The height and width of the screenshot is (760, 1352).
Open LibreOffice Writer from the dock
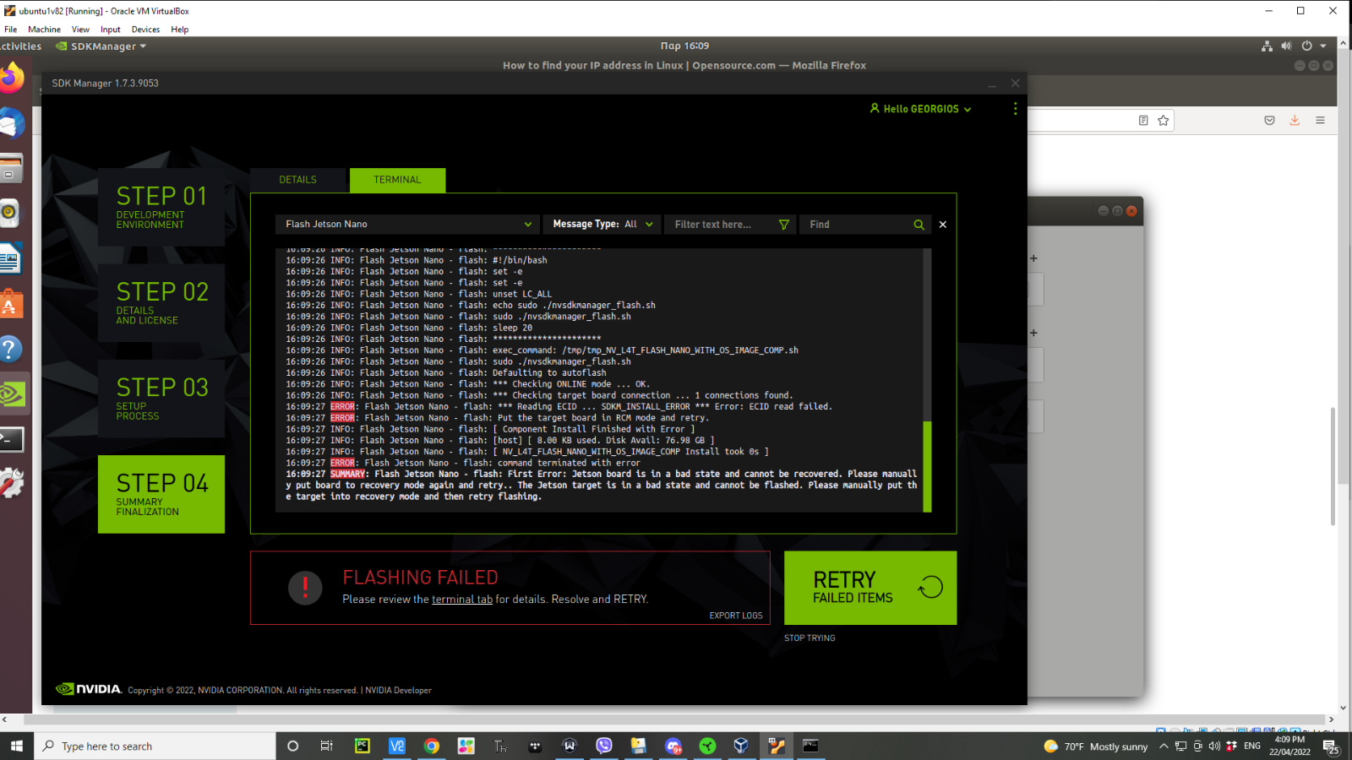10,258
